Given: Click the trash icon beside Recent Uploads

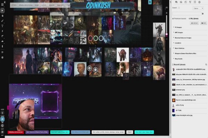Looking at the screenshot, I should [x=206, y=65].
